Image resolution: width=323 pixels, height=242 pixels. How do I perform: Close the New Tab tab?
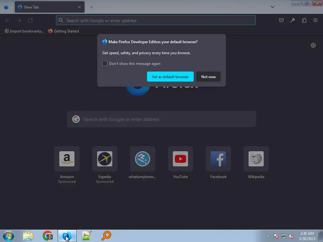click(x=79, y=7)
